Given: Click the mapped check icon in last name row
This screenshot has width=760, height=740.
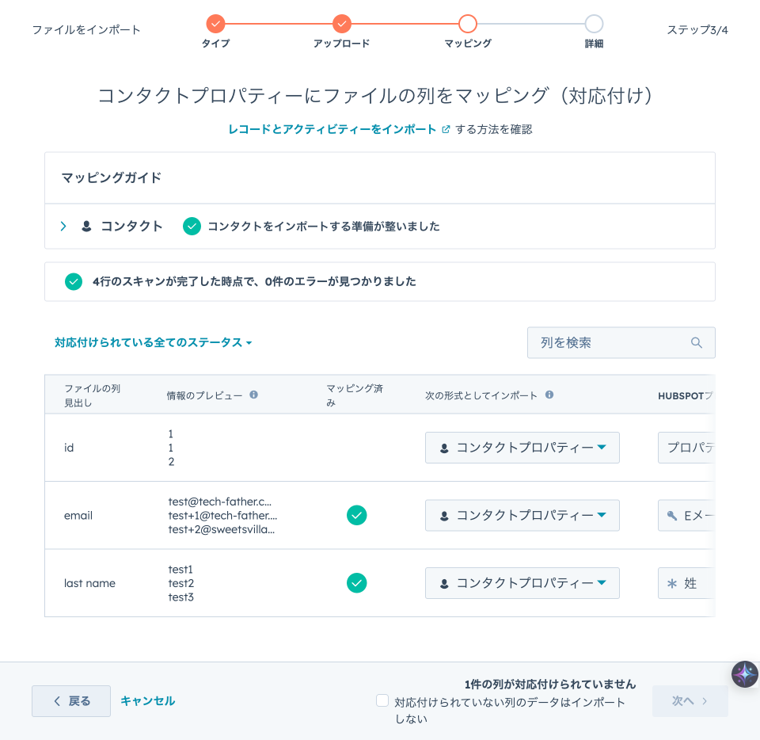Looking at the screenshot, I should (357, 583).
